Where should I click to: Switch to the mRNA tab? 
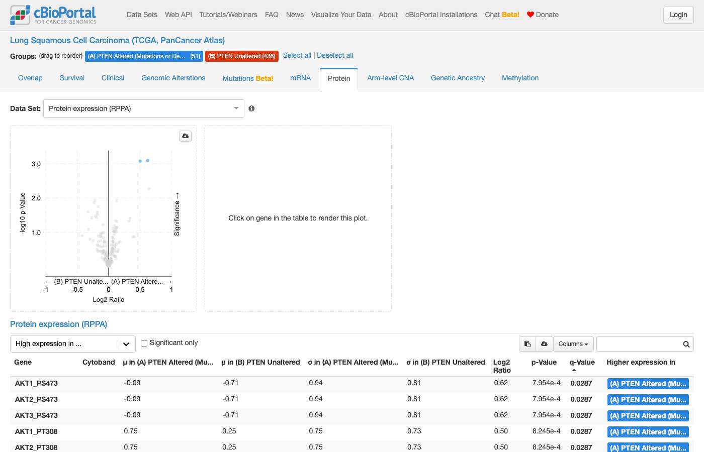pyautogui.click(x=301, y=78)
